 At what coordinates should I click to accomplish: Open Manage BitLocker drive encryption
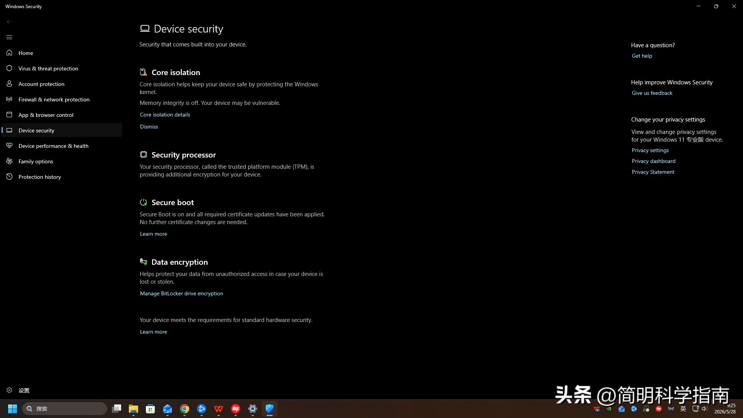181,293
